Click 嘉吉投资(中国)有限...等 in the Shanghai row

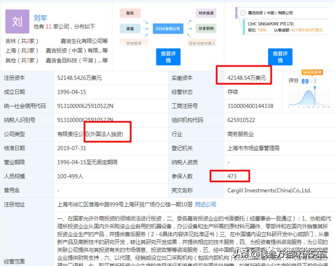click(x=77, y=51)
